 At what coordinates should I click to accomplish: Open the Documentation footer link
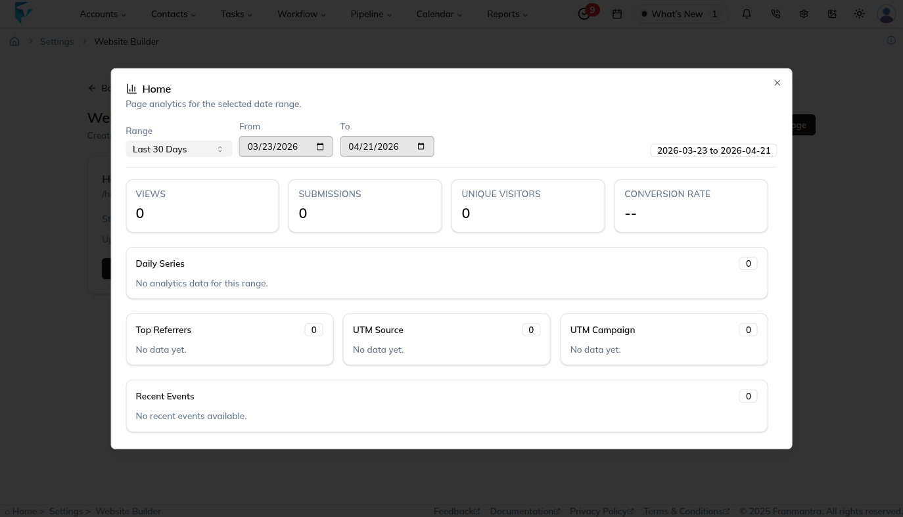click(525, 511)
